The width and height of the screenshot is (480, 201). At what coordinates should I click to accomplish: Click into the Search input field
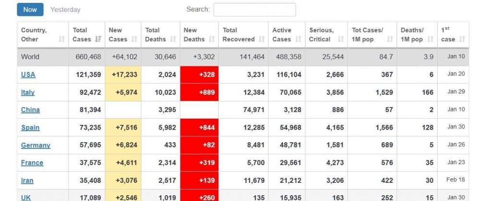[255, 10]
